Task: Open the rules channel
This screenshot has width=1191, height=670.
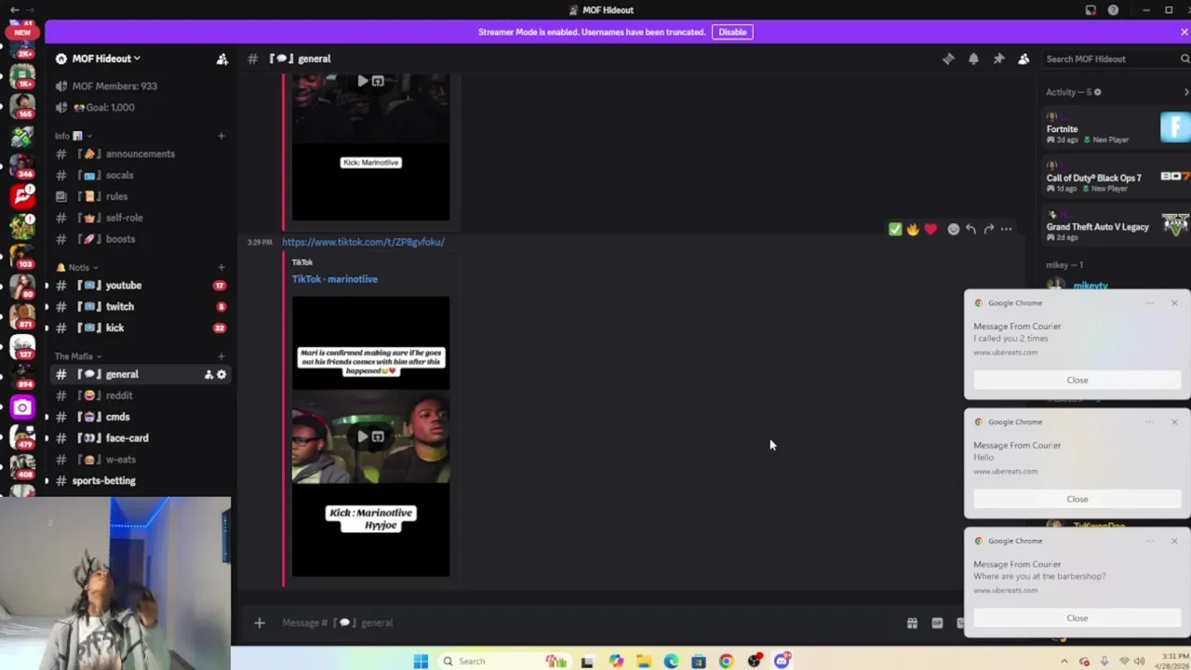Action: coord(140,196)
